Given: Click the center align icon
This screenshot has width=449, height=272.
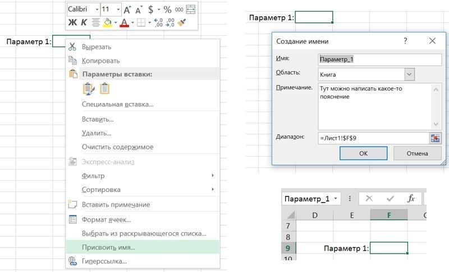Looking at the screenshot, I should [x=95, y=22].
